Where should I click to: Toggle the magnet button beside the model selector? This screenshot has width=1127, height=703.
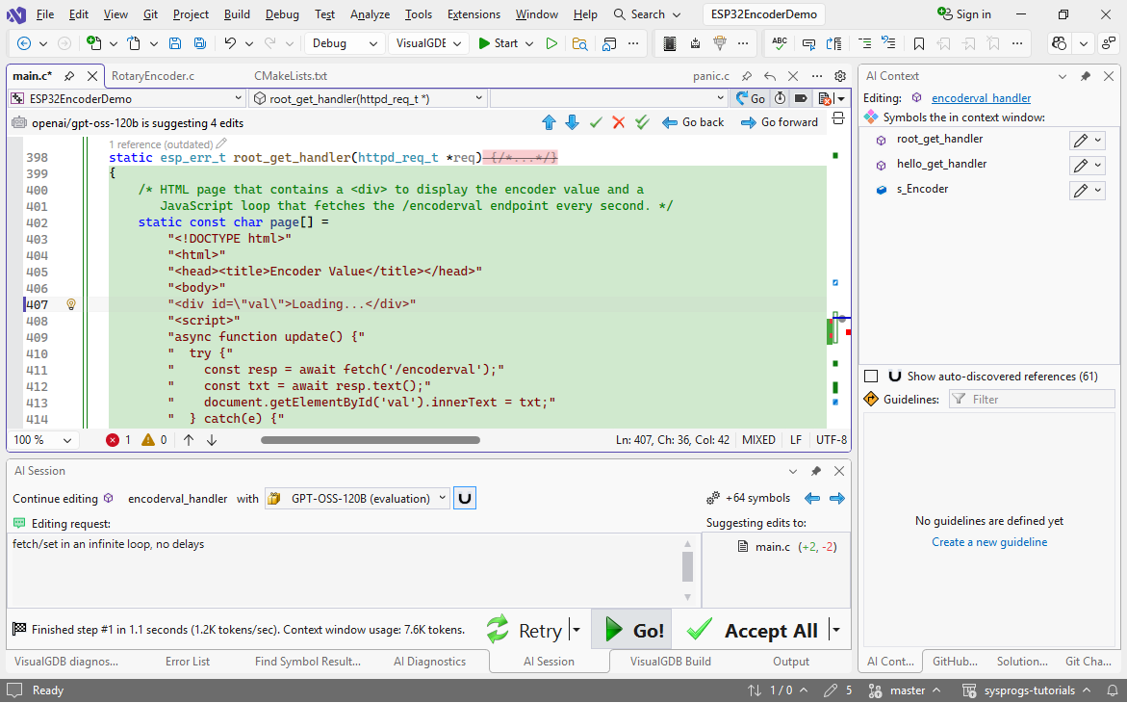point(465,499)
